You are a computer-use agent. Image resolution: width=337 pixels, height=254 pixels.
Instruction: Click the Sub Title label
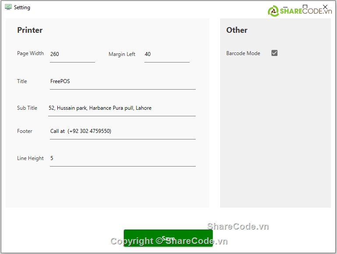[x=27, y=108]
